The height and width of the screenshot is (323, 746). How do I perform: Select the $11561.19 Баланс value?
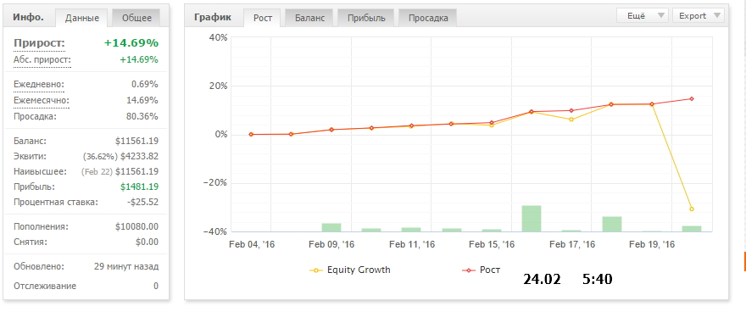[137, 142]
